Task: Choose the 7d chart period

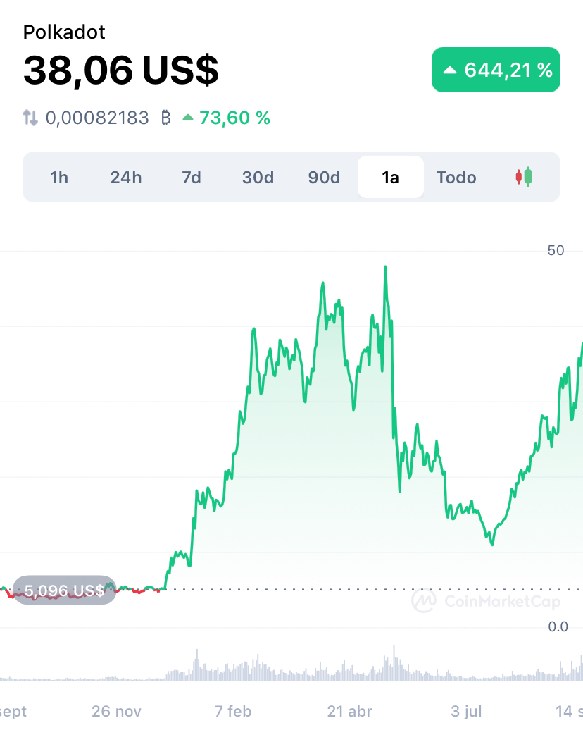Action: pyautogui.click(x=192, y=178)
